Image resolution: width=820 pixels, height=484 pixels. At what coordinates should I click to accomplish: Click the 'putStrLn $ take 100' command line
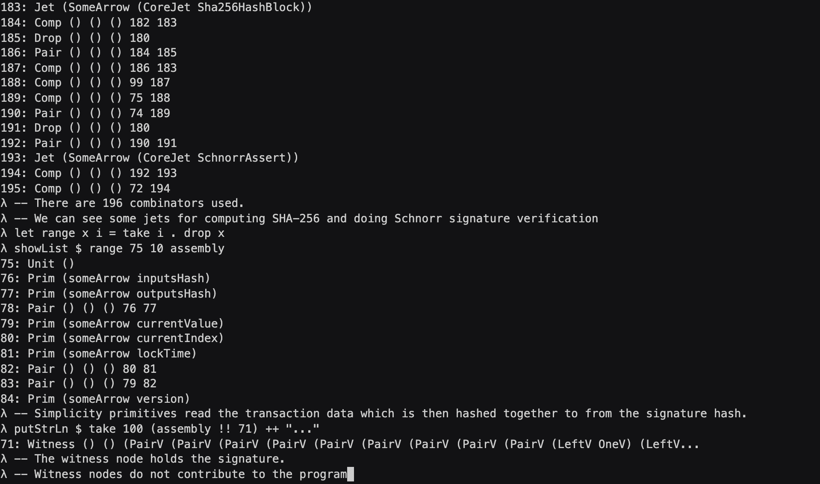pos(167,429)
